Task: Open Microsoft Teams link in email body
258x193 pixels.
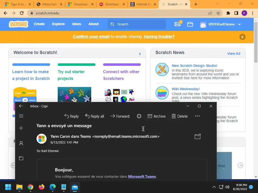Action: 142,177
